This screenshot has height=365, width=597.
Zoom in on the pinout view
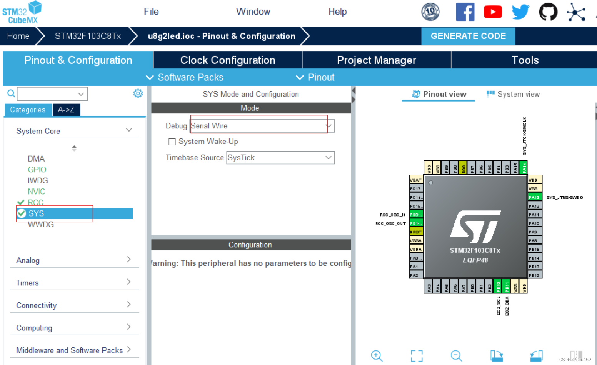point(377,356)
